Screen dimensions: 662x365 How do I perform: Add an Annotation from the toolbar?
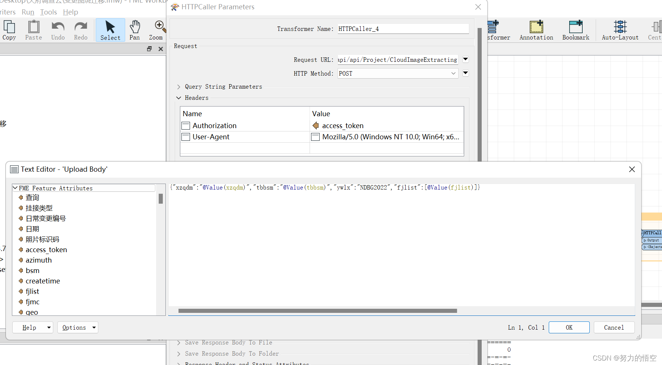(536, 30)
